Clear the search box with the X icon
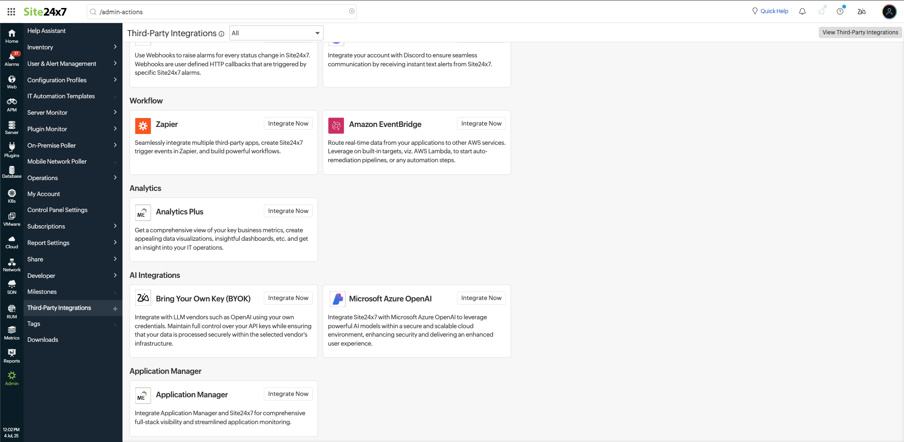The height and width of the screenshot is (442, 904). (x=351, y=11)
